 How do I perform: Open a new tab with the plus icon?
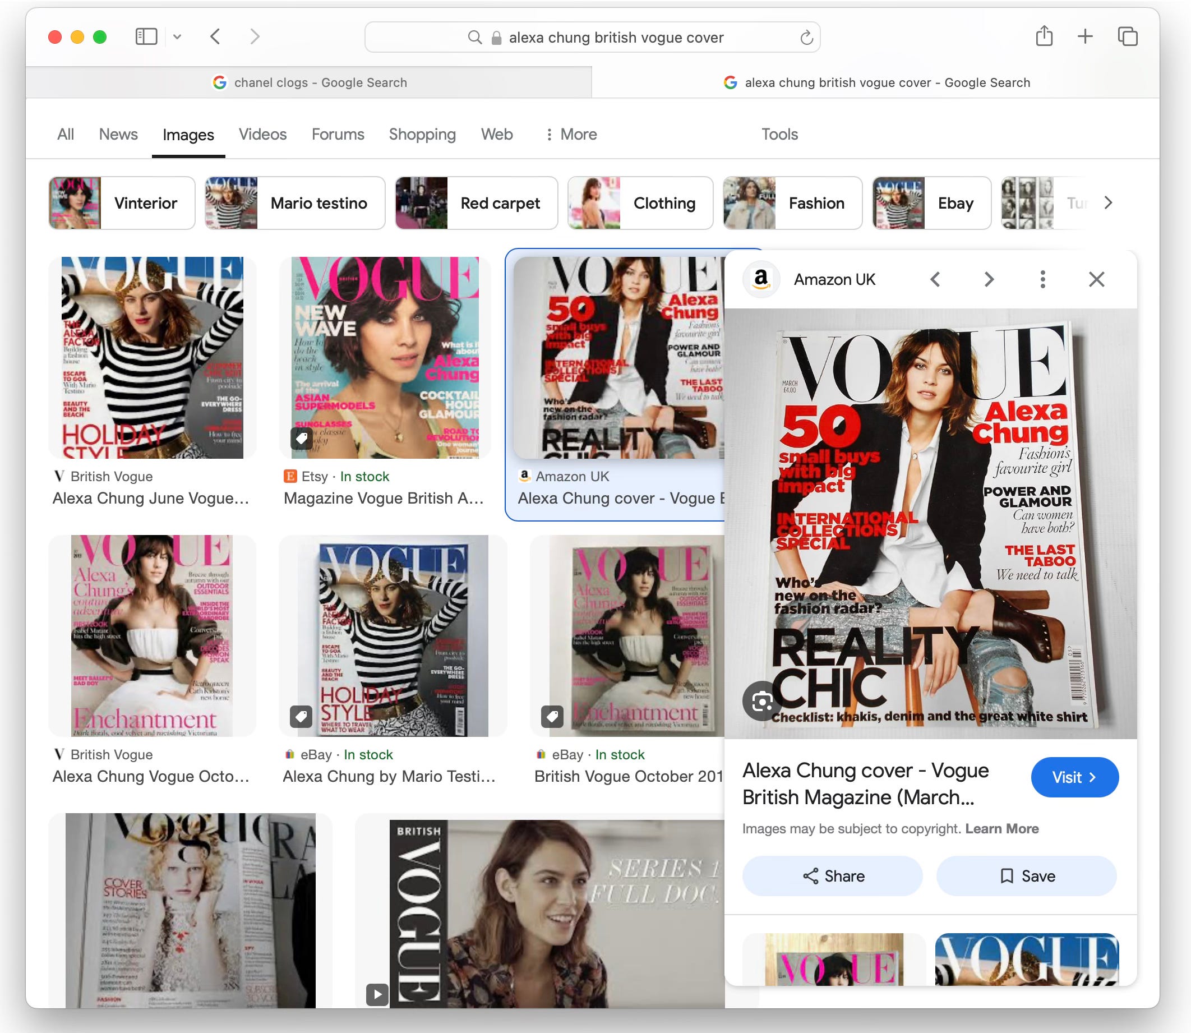pyautogui.click(x=1085, y=36)
